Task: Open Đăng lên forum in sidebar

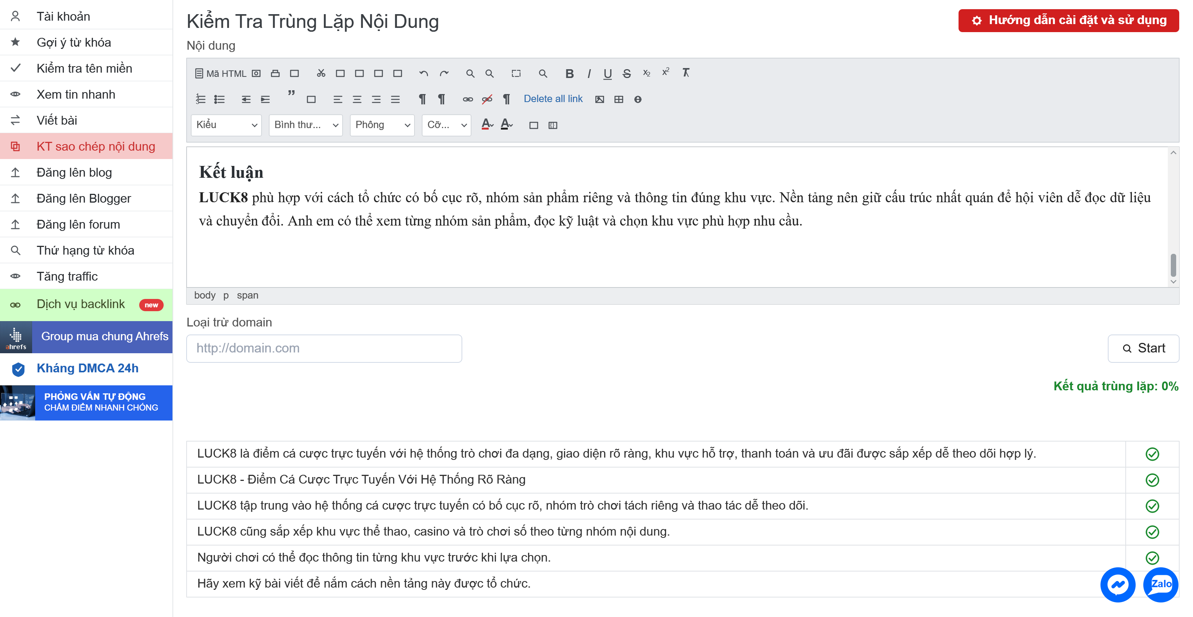Action: tap(86, 224)
